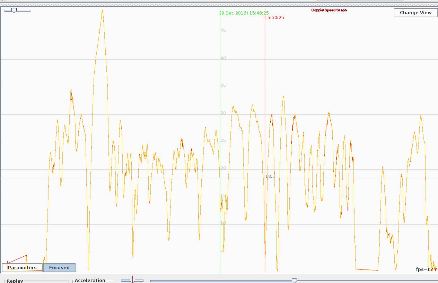Click the 30 gridline label

tap(223, 112)
